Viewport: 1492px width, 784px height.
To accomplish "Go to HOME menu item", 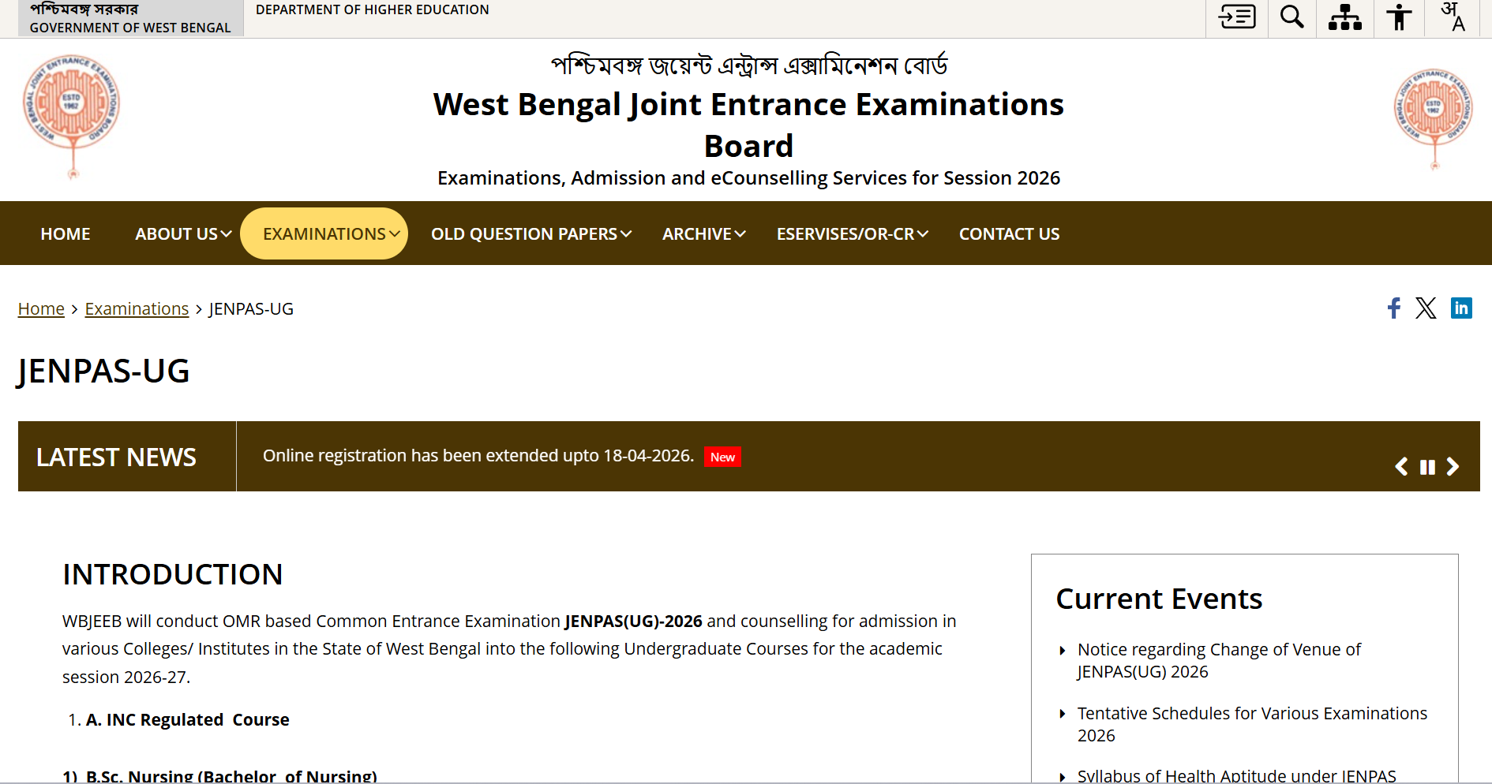I will pyautogui.click(x=66, y=234).
